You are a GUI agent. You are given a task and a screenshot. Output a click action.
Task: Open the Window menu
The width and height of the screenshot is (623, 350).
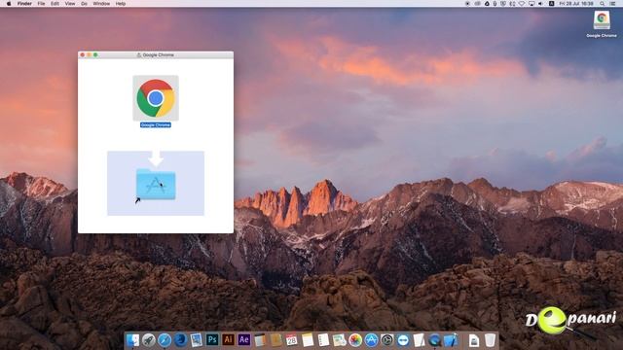point(101,4)
